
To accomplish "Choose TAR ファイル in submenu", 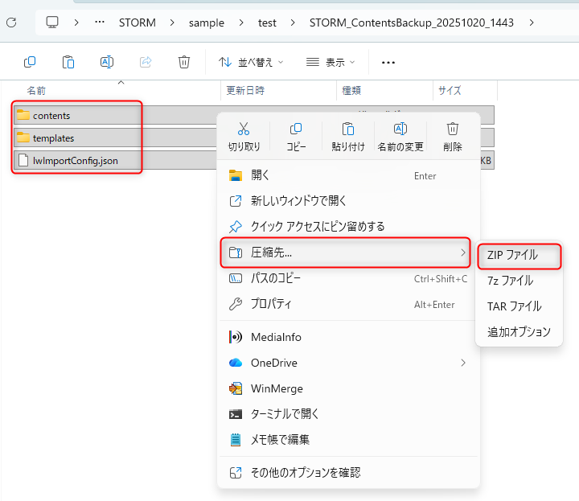I will coord(519,306).
